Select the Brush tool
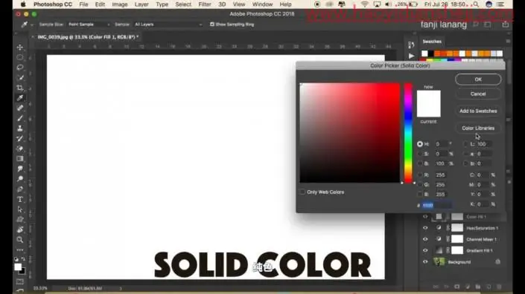The height and width of the screenshot is (294, 525). [x=20, y=118]
